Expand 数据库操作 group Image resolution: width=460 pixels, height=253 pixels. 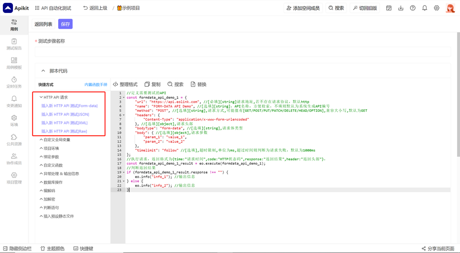pos(51,182)
